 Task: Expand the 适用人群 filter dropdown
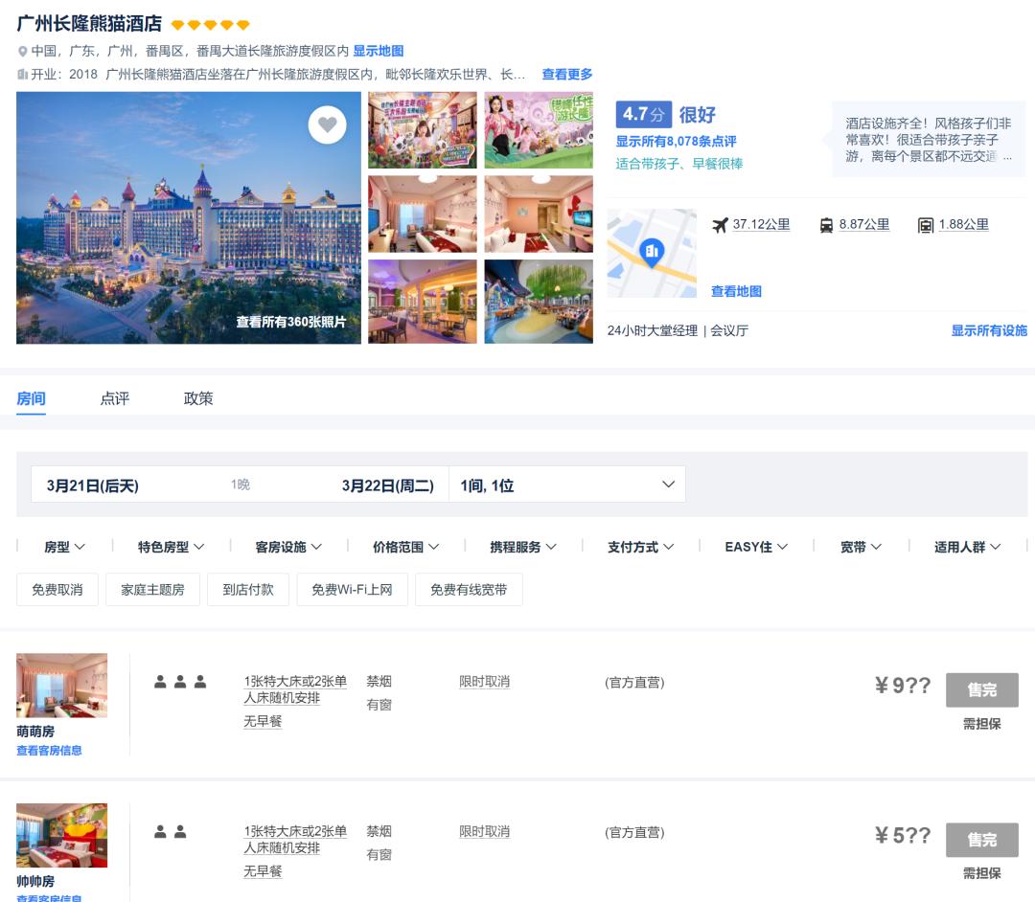pyautogui.click(x=968, y=547)
